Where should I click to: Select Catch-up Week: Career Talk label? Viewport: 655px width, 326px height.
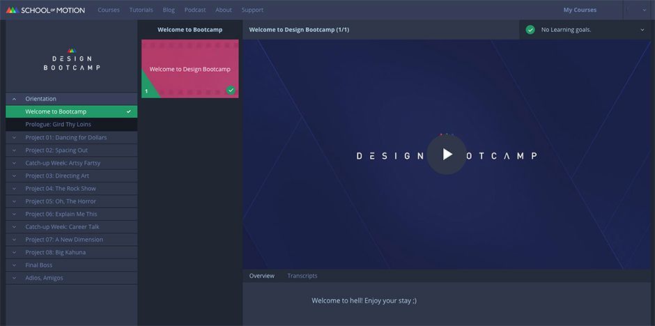62,226
